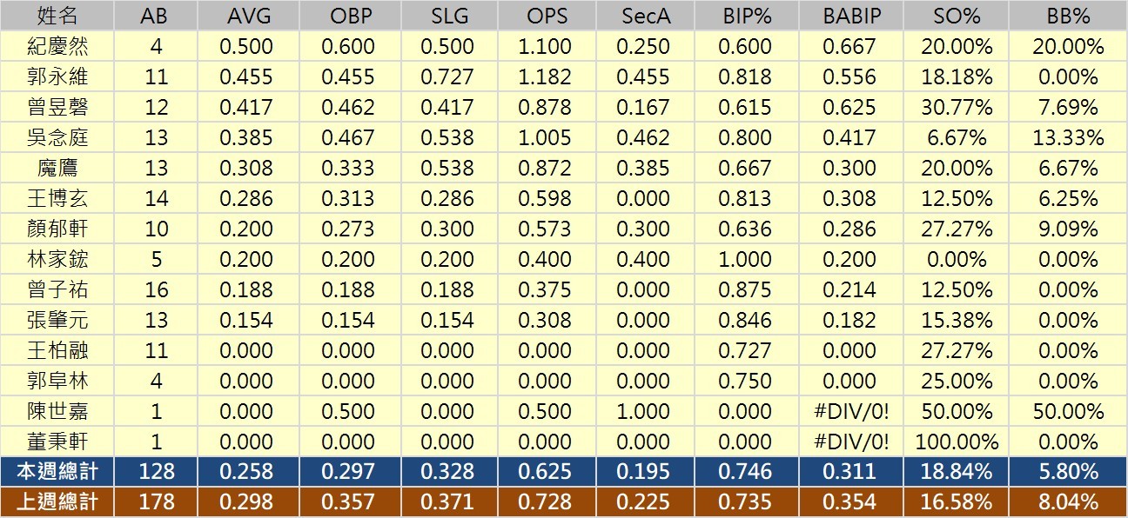This screenshot has width=1128, height=518.
Task: Select player name 郭永維
Action: (57, 76)
